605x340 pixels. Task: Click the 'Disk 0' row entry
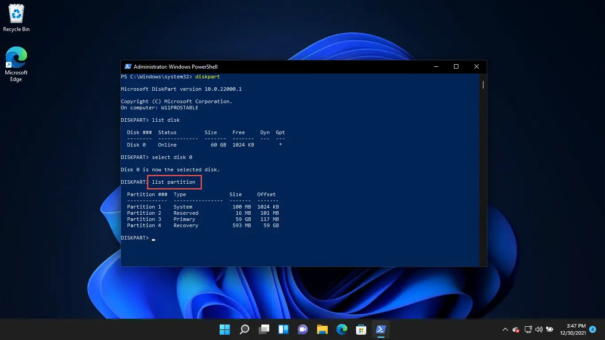136,145
